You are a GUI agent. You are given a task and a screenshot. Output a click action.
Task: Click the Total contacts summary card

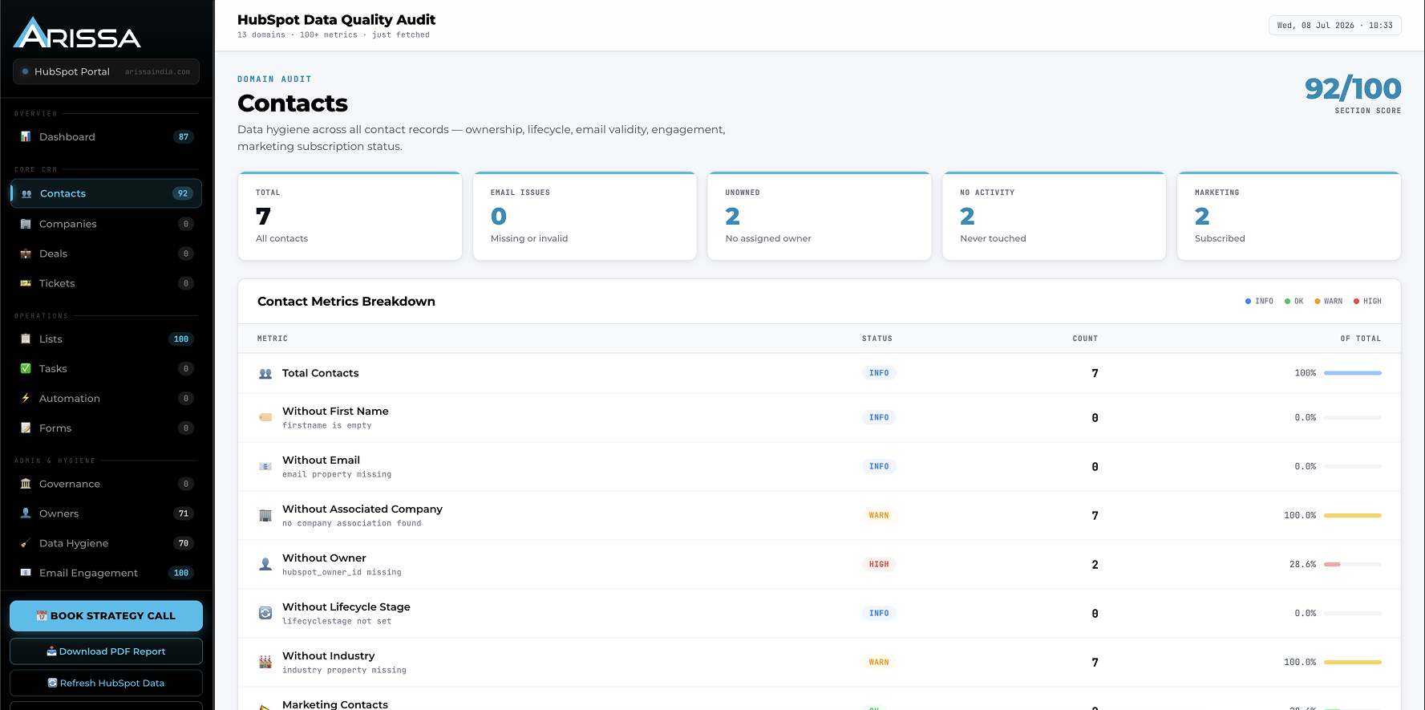350,216
